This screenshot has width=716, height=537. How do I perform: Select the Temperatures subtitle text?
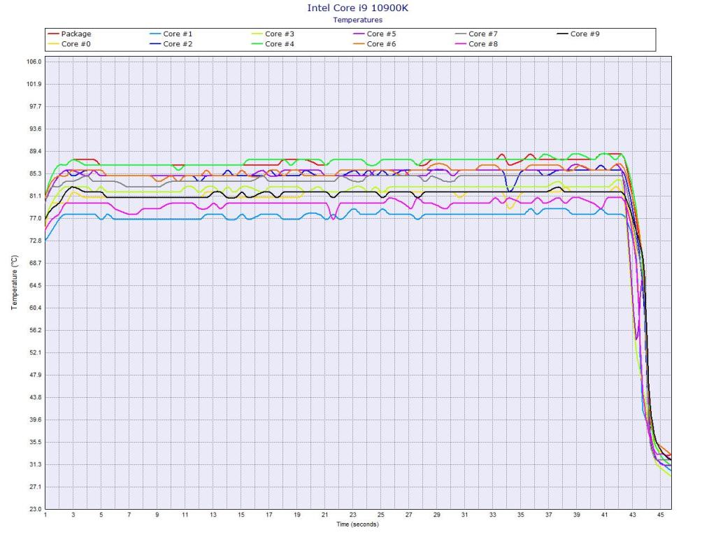357,20
